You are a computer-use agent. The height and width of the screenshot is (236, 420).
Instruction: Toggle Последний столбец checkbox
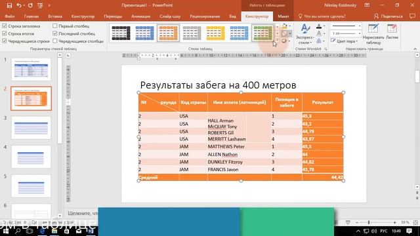pyautogui.click(x=55, y=33)
